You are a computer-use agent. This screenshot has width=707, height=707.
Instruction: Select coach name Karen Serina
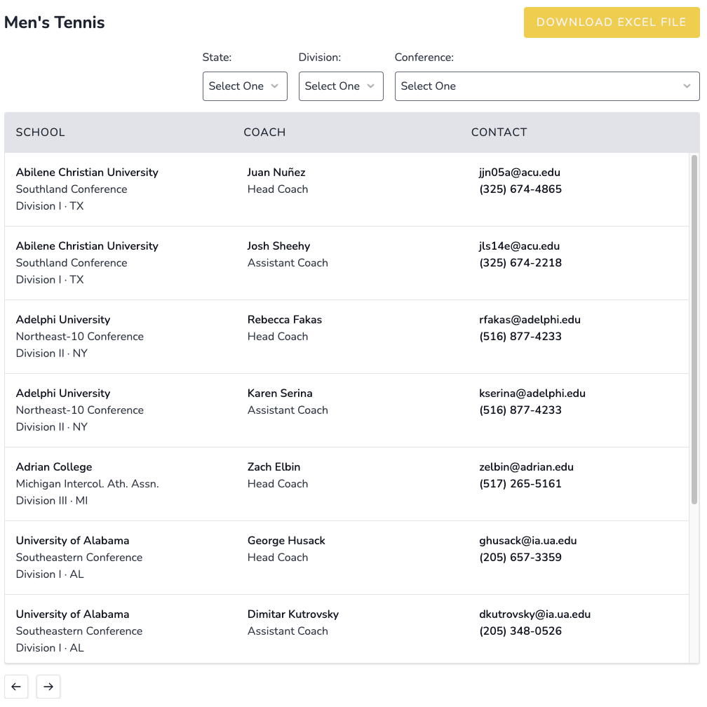280,393
